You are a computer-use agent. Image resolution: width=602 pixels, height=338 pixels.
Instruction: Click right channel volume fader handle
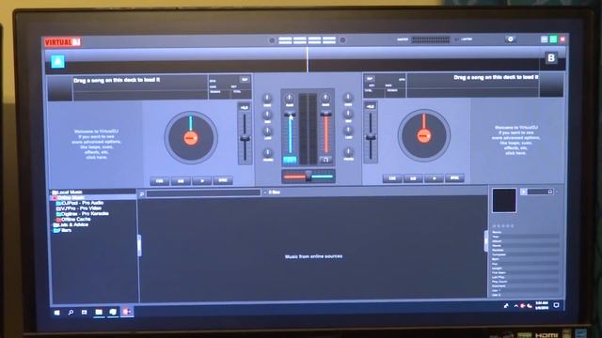[326, 114]
